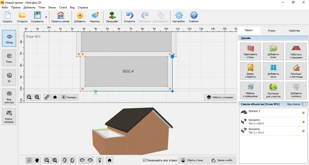Open Коммуникации utilities mode
This screenshot has height=165, width=309.
point(9,116)
